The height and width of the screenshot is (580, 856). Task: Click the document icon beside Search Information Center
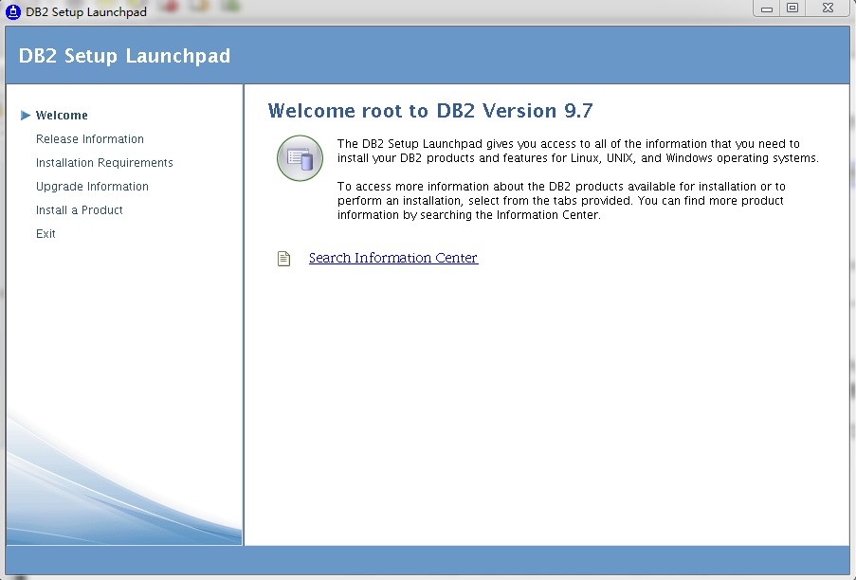(283, 258)
